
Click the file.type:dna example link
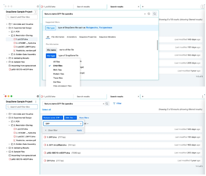(x=92, y=27)
